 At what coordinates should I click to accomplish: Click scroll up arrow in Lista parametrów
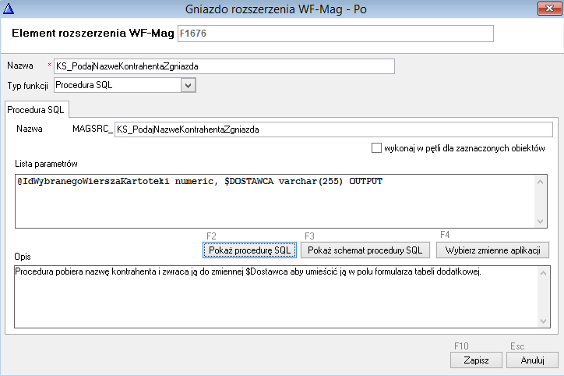[x=540, y=183]
